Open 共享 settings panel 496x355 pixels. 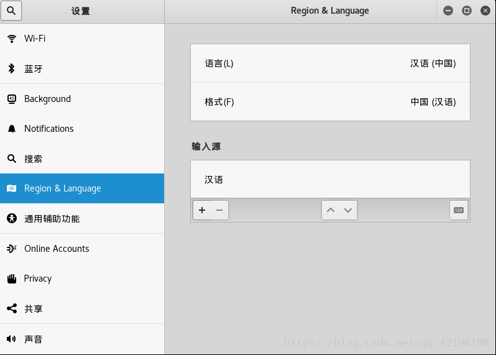[x=82, y=308]
